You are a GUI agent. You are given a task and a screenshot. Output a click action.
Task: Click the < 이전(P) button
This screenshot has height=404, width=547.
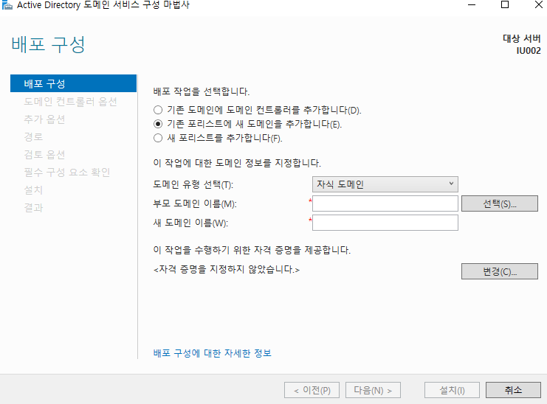pyautogui.click(x=312, y=390)
